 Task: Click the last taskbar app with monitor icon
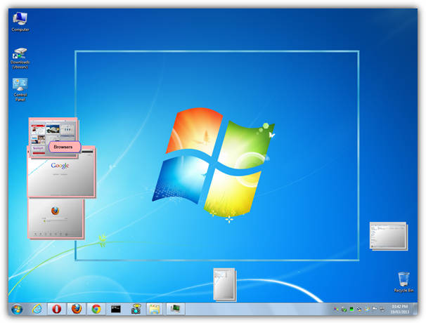[175, 308]
